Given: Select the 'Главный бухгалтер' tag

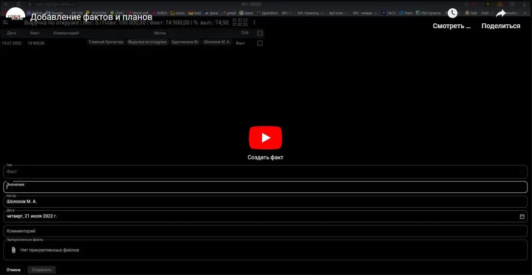Looking at the screenshot, I should pos(106,42).
